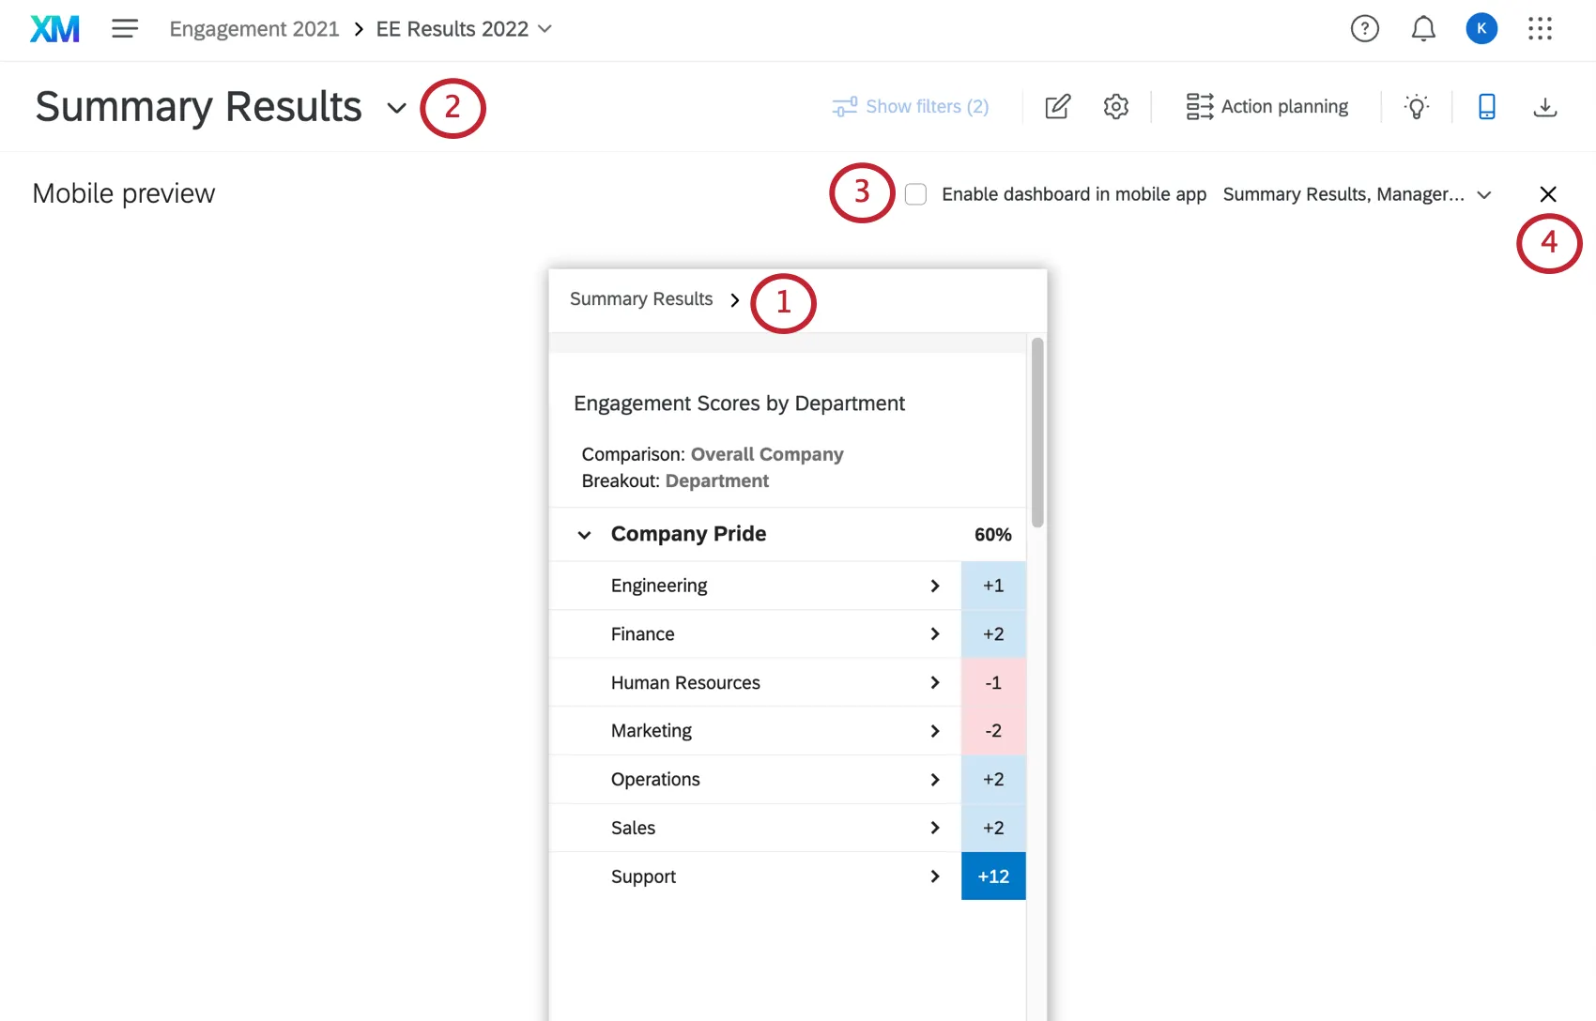Toggle Show filters in the toolbar
Screen dimensions: 1596x1021
pyautogui.click(x=910, y=106)
